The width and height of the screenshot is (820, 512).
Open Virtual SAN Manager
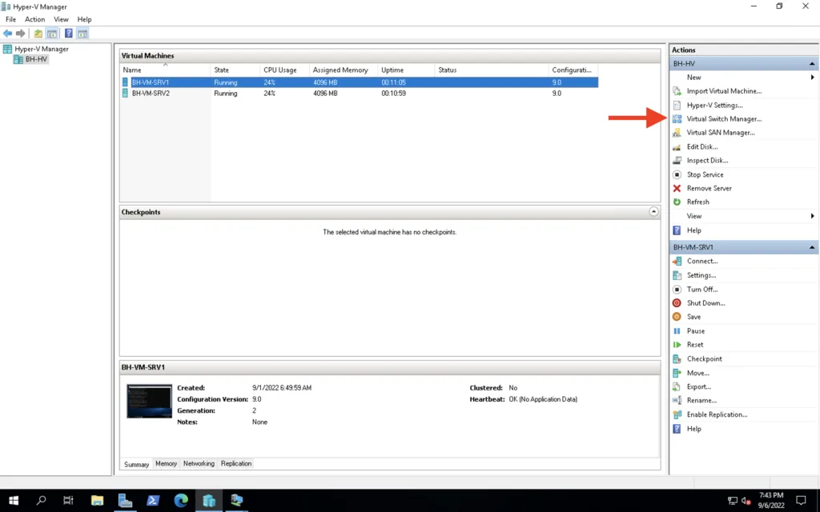tap(720, 133)
